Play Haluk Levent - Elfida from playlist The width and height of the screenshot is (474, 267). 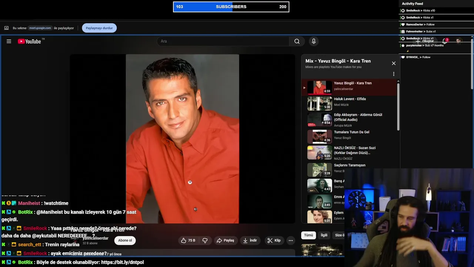pyautogui.click(x=349, y=103)
